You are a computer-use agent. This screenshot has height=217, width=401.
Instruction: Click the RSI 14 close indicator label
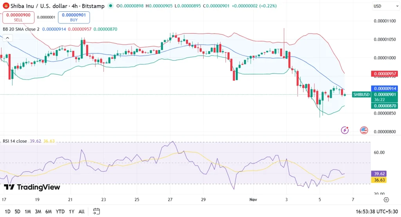tap(15, 141)
